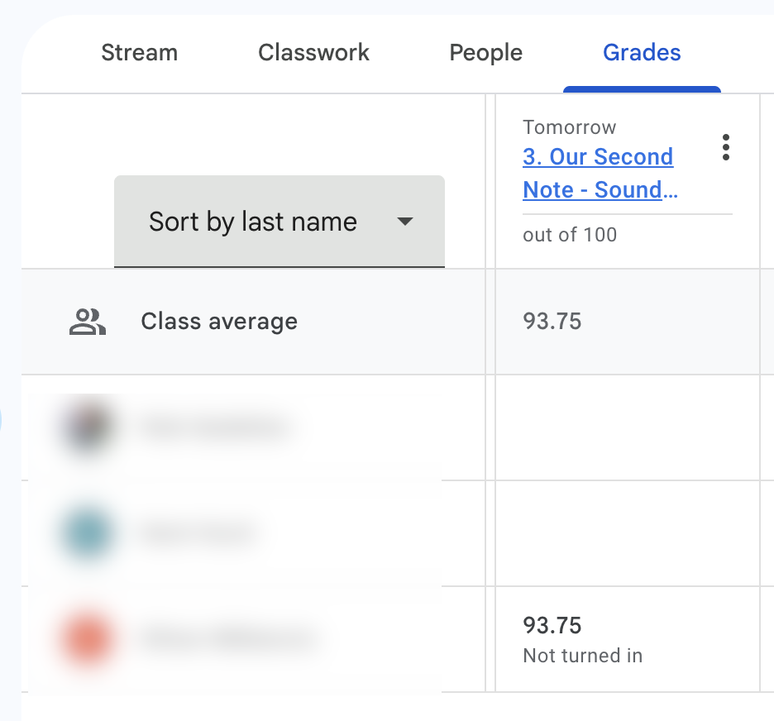This screenshot has width=774, height=721.
Task: Click the Class average 93.75 value
Action: [x=552, y=322]
